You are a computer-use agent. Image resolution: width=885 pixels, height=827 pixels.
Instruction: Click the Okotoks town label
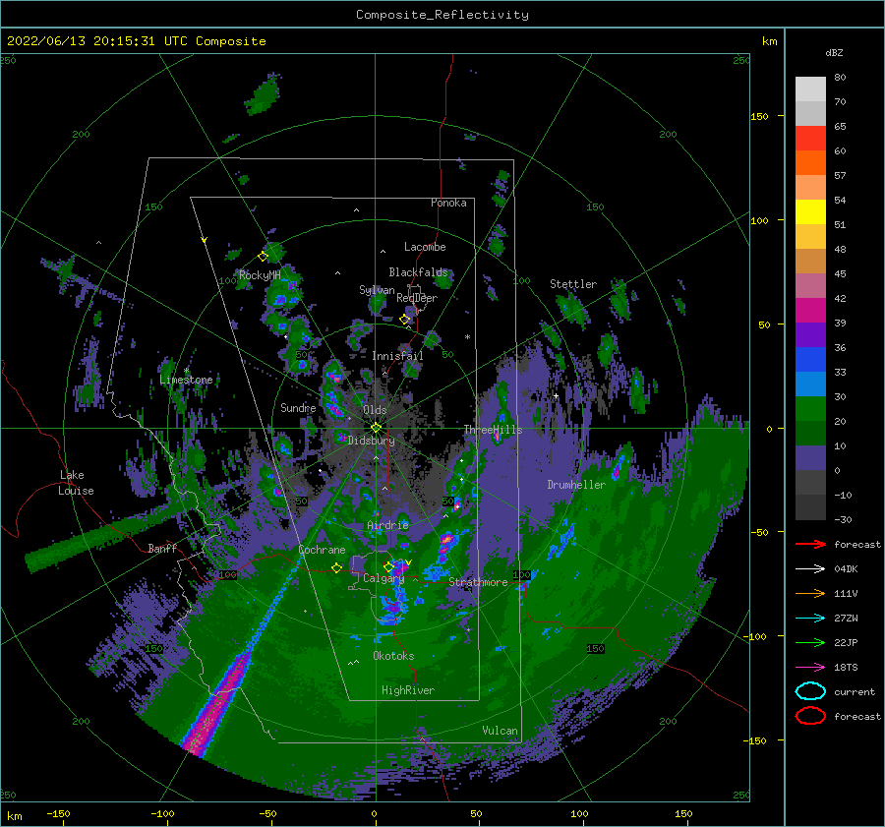coord(393,656)
